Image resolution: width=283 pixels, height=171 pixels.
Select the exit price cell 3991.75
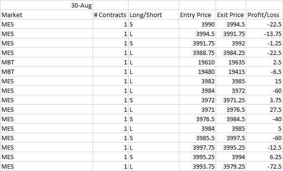pos(231,34)
